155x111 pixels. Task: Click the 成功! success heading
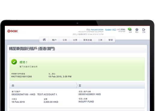point(23,62)
